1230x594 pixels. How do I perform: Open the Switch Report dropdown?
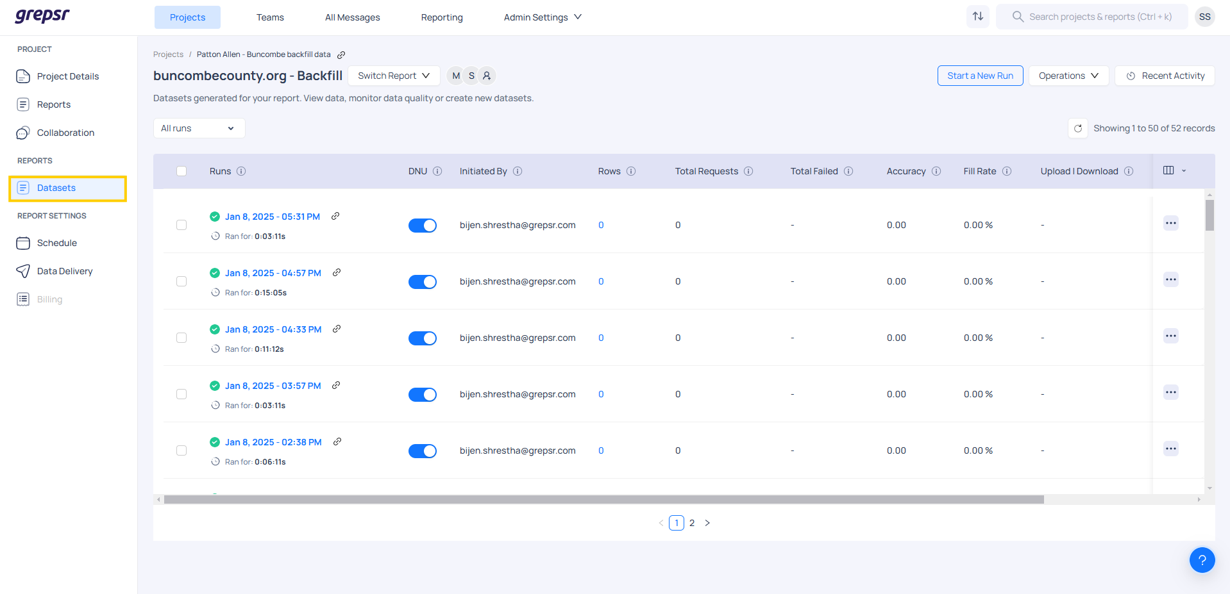pyautogui.click(x=393, y=76)
